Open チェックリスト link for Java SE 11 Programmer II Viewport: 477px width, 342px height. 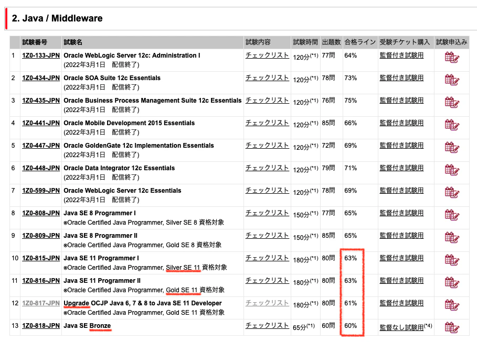(267, 280)
